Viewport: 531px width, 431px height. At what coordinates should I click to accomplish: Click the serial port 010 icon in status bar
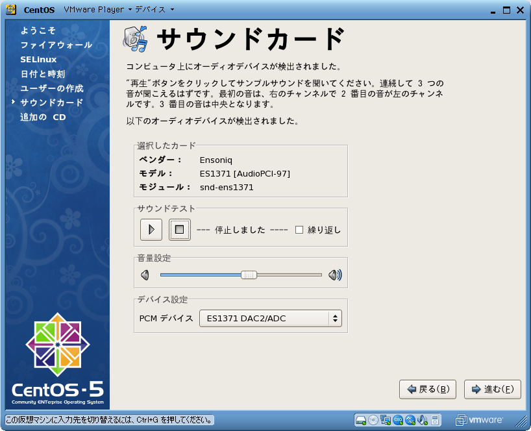click(398, 420)
